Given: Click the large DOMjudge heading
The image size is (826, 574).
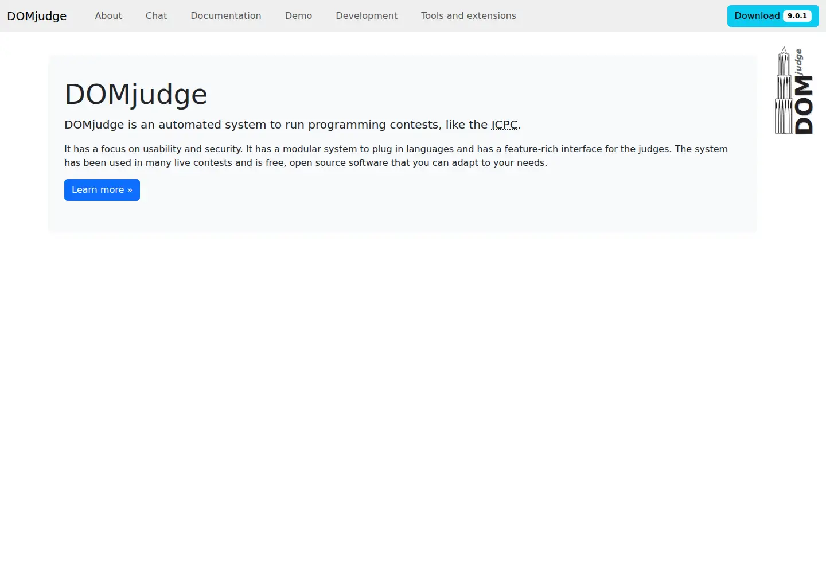Looking at the screenshot, I should point(136,94).
